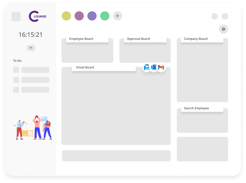Open the Company Board tab
Viewport: 246px width, 183px height.
point(202,39)
